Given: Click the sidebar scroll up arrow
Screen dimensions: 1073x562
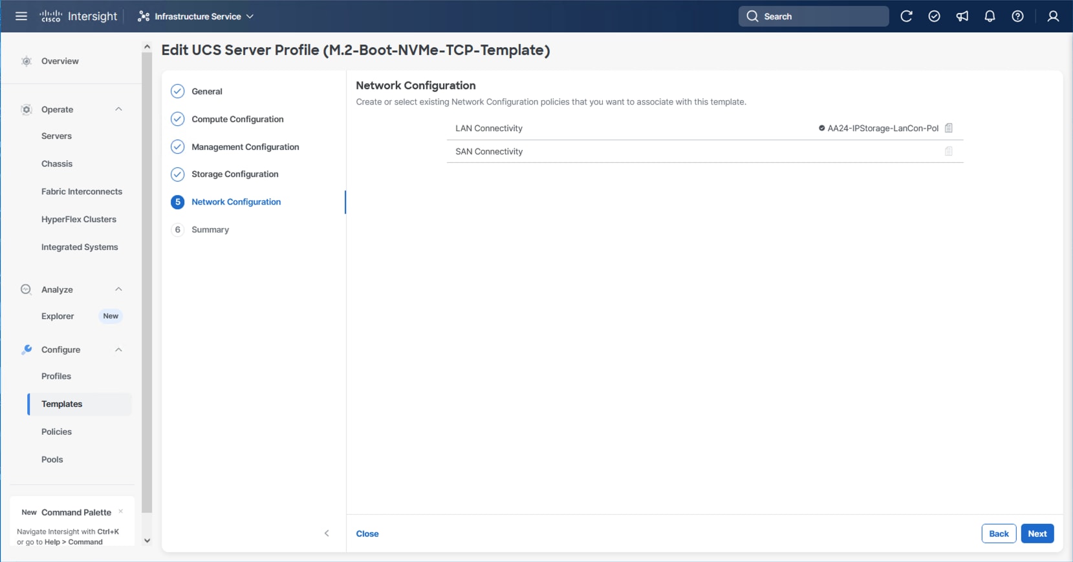Looking at the screenshot, I should [147, 47].
